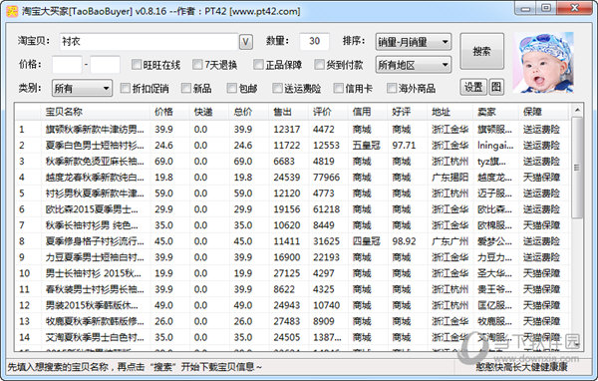598x381 pixels.
Task: Sort by 售出 column header
Action: pos(289,112)
